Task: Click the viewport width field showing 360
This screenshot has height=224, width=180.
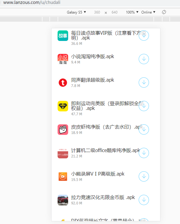Action: (x=97, y=12)
